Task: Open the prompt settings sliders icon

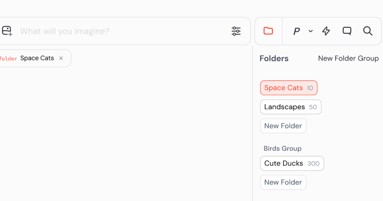Action: pos(236,31)
